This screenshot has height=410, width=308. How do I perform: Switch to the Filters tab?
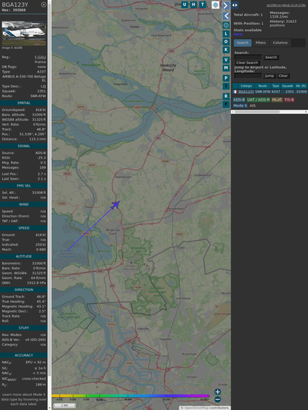(261, 43)
